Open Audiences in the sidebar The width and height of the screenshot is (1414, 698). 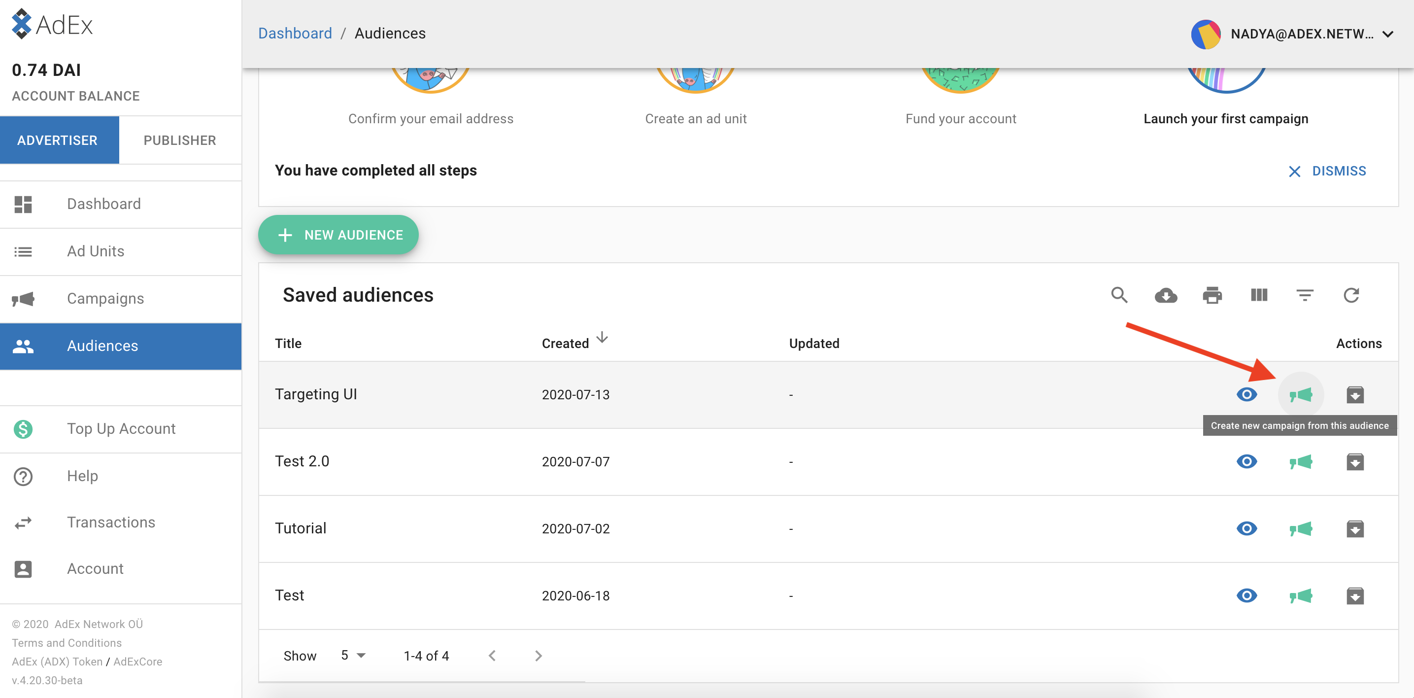point(121,346)
